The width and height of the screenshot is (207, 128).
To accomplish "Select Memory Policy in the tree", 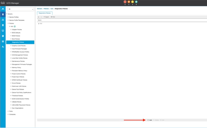I will tap(17, 67).
